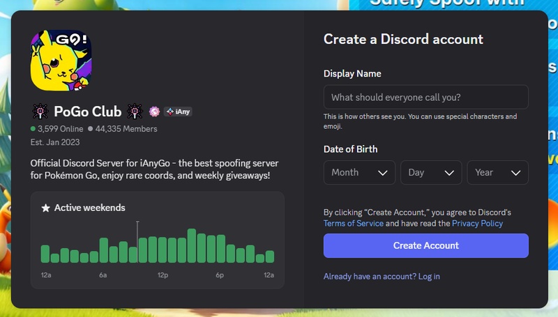Click the firework emoji before PoGo Club
This screenshot has width=558, height=317.
pyautogui.click(x=40, y=111)
